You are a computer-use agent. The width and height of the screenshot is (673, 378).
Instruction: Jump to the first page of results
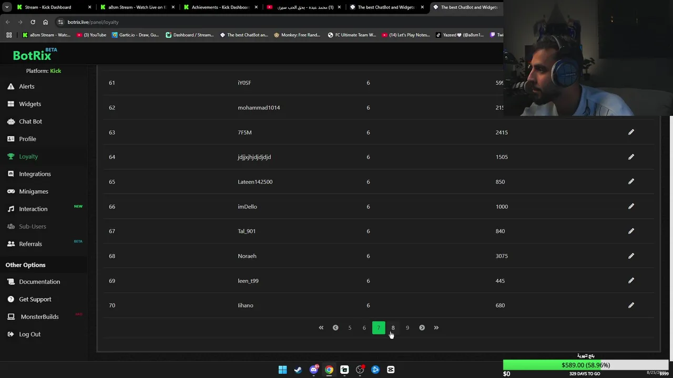[321, 328]
